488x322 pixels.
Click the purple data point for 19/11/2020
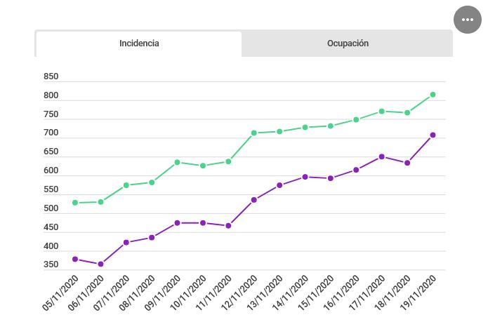(x=433, y=135)
